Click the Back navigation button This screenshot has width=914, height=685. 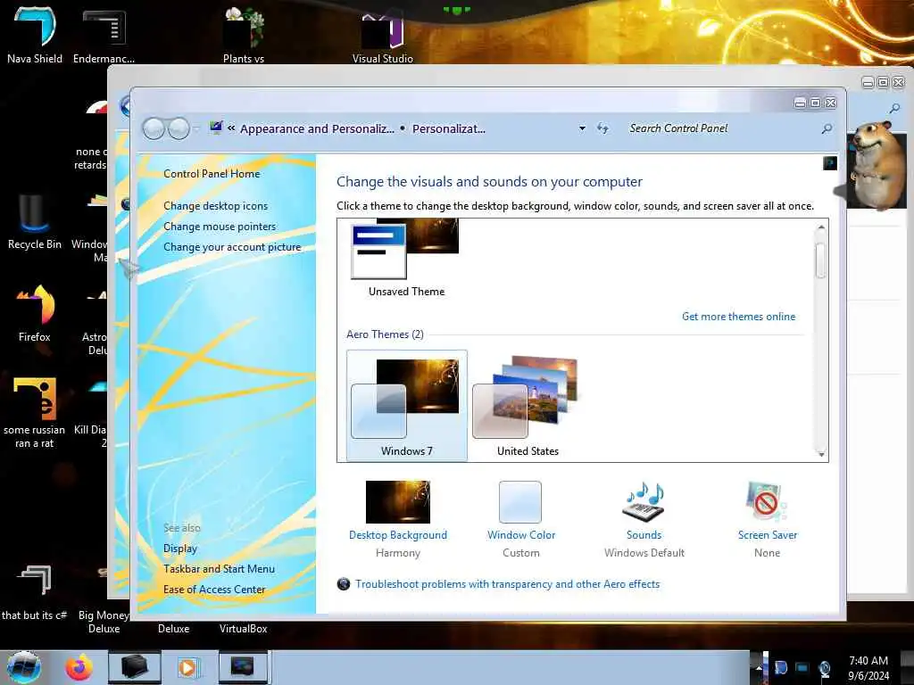154,128
